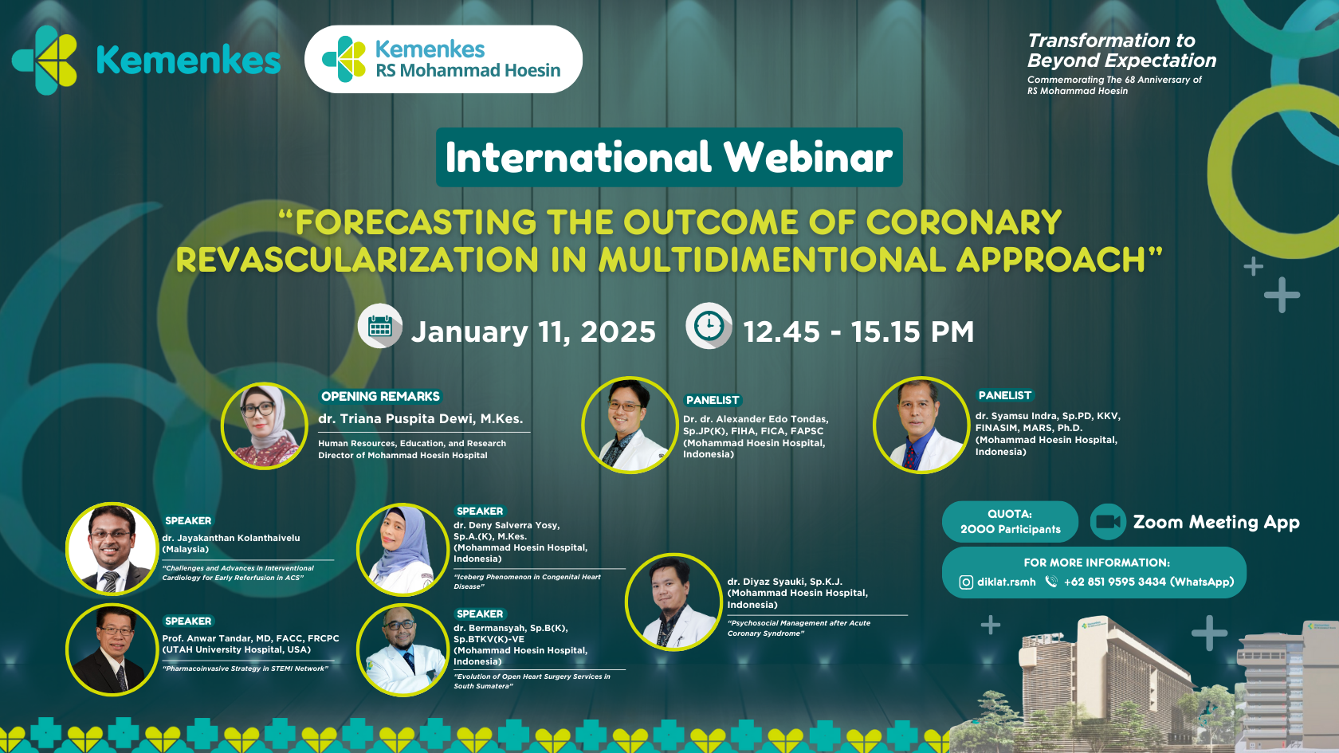This screenshot has height=753, width=1339.
Task: Click 'Evolution of Open Heart Surgery Services' topic
Action: point(532,681)
